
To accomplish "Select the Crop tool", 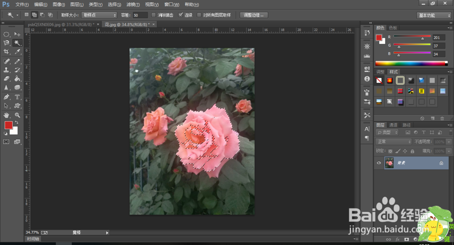I will tap(6, 52).
